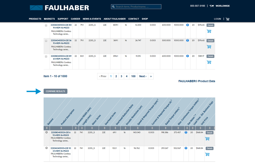Screen dimensions: 255x165
Task: Sort comparison table by Motor Series
Action: click(x=92, y=128)
